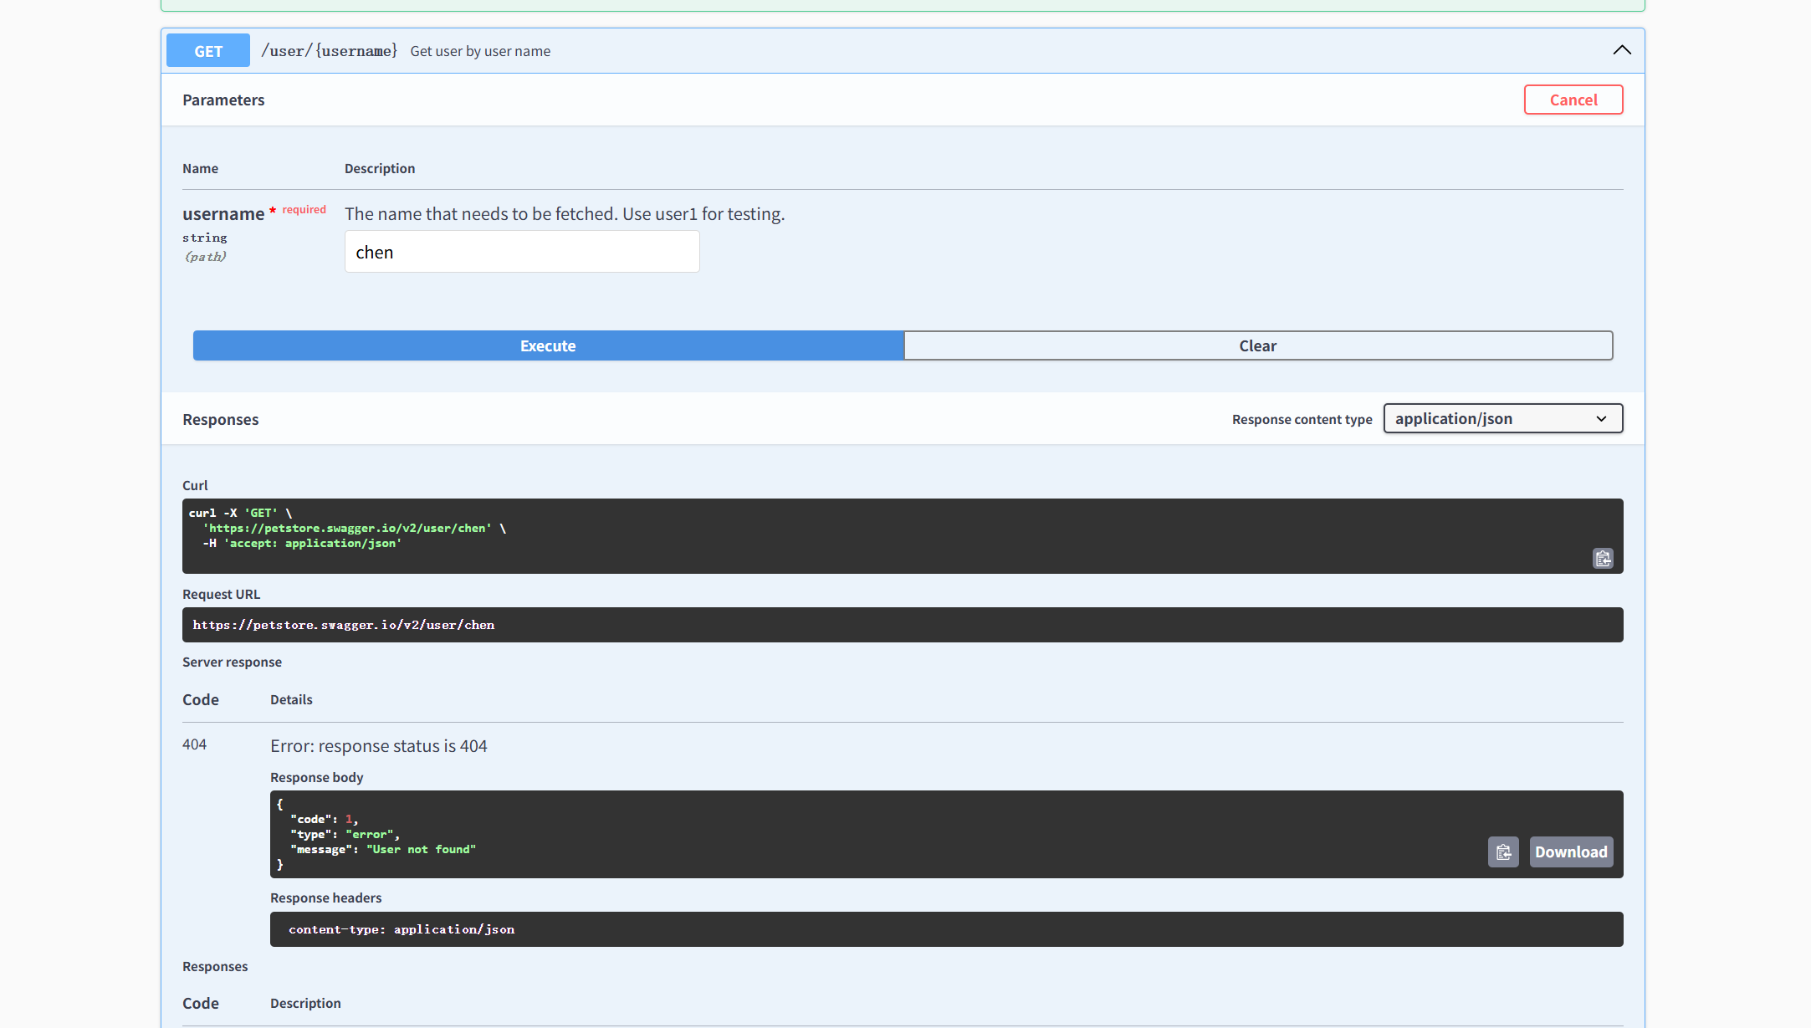Click the Responses section heading
Viewport: 1811px width, 1028px height.
point(221,420)
